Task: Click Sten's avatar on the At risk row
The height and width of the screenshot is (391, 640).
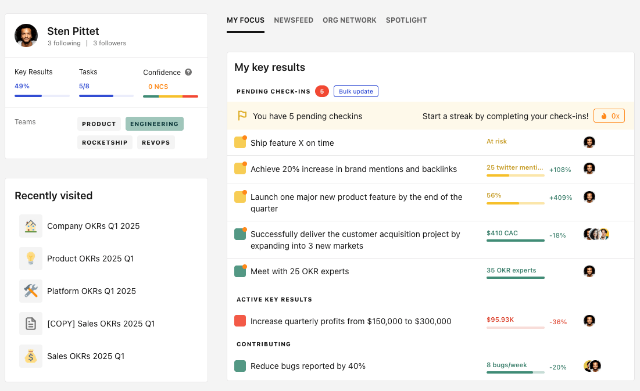Action: [589, 142]
